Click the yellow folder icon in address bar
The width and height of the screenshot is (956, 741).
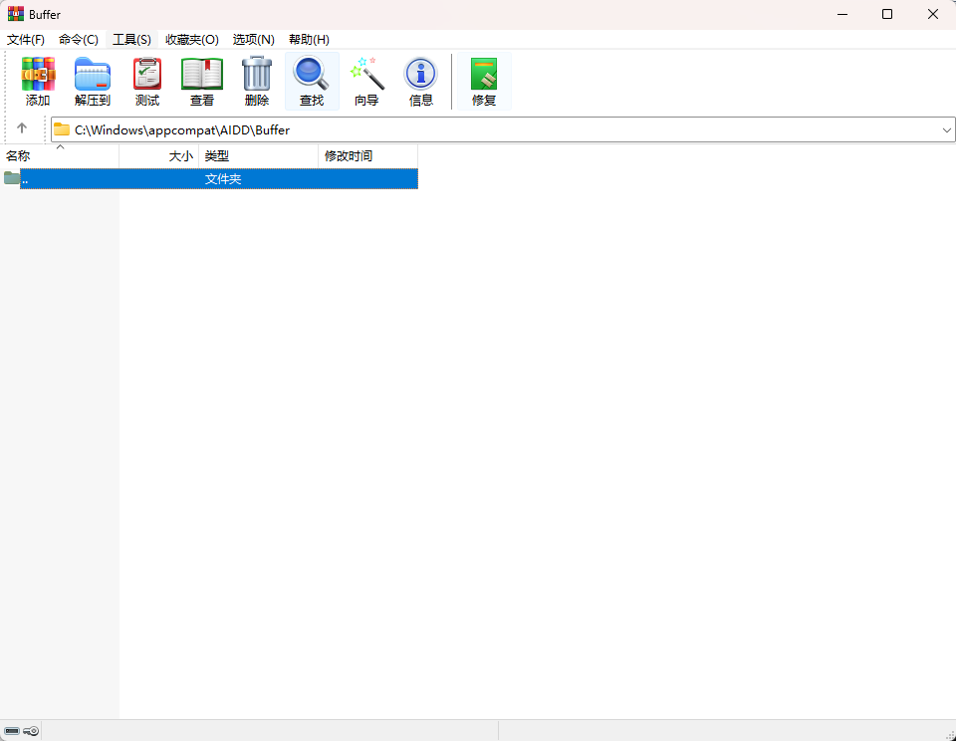click(x=62, y=129)
